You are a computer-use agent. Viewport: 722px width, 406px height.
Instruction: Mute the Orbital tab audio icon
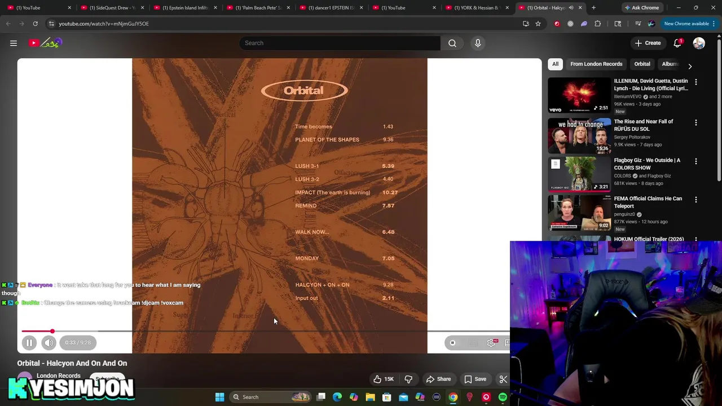571,7
